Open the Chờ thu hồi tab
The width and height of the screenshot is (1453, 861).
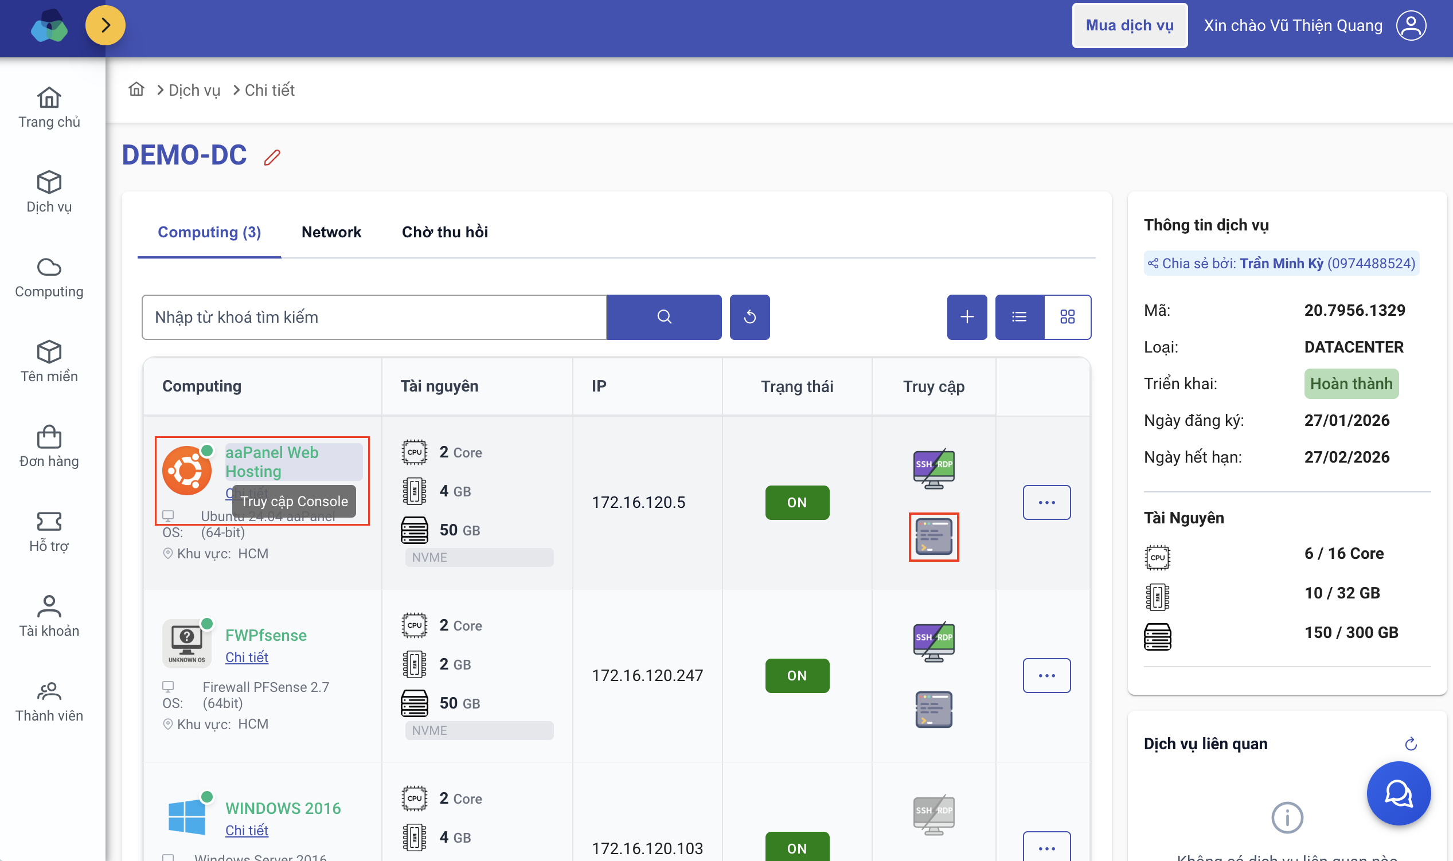click(444, 232)
